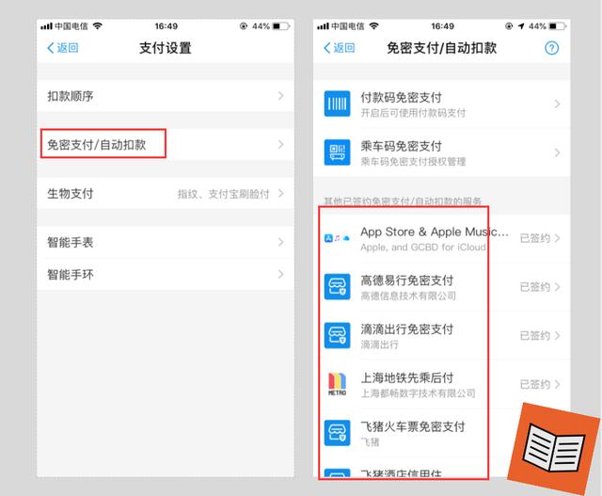Open App Store & Apple Music entry

coord(441,238)
